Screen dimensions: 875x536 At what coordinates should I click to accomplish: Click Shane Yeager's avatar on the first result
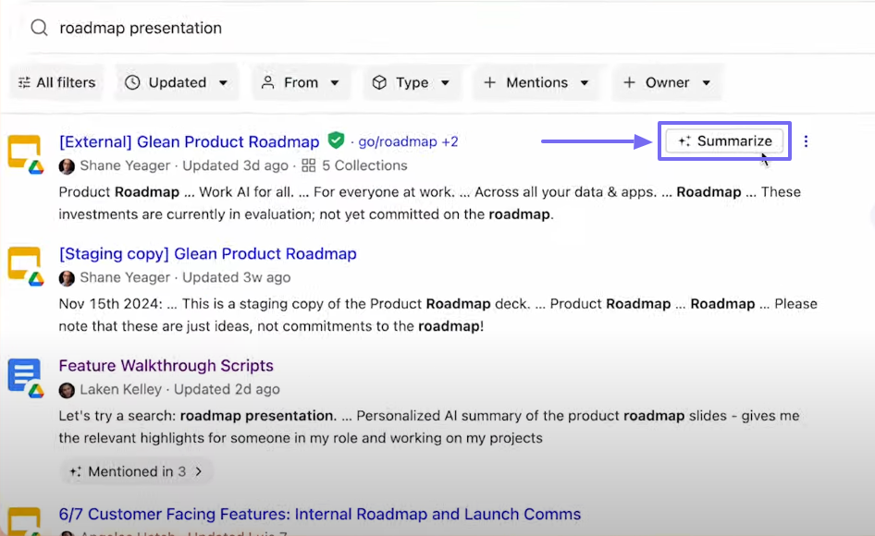point(66,165)
